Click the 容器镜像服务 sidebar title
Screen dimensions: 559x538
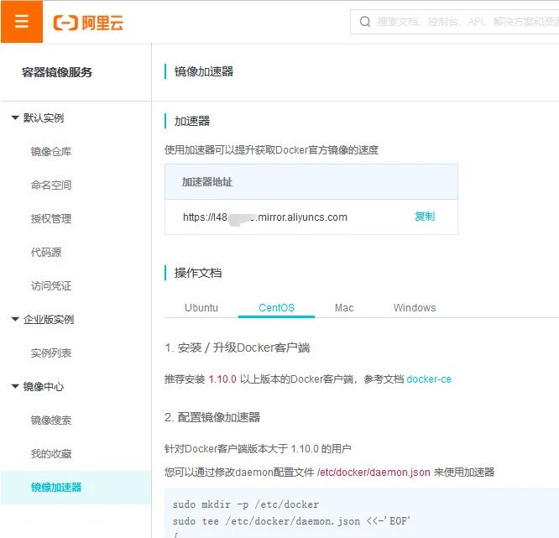point(57,72)
